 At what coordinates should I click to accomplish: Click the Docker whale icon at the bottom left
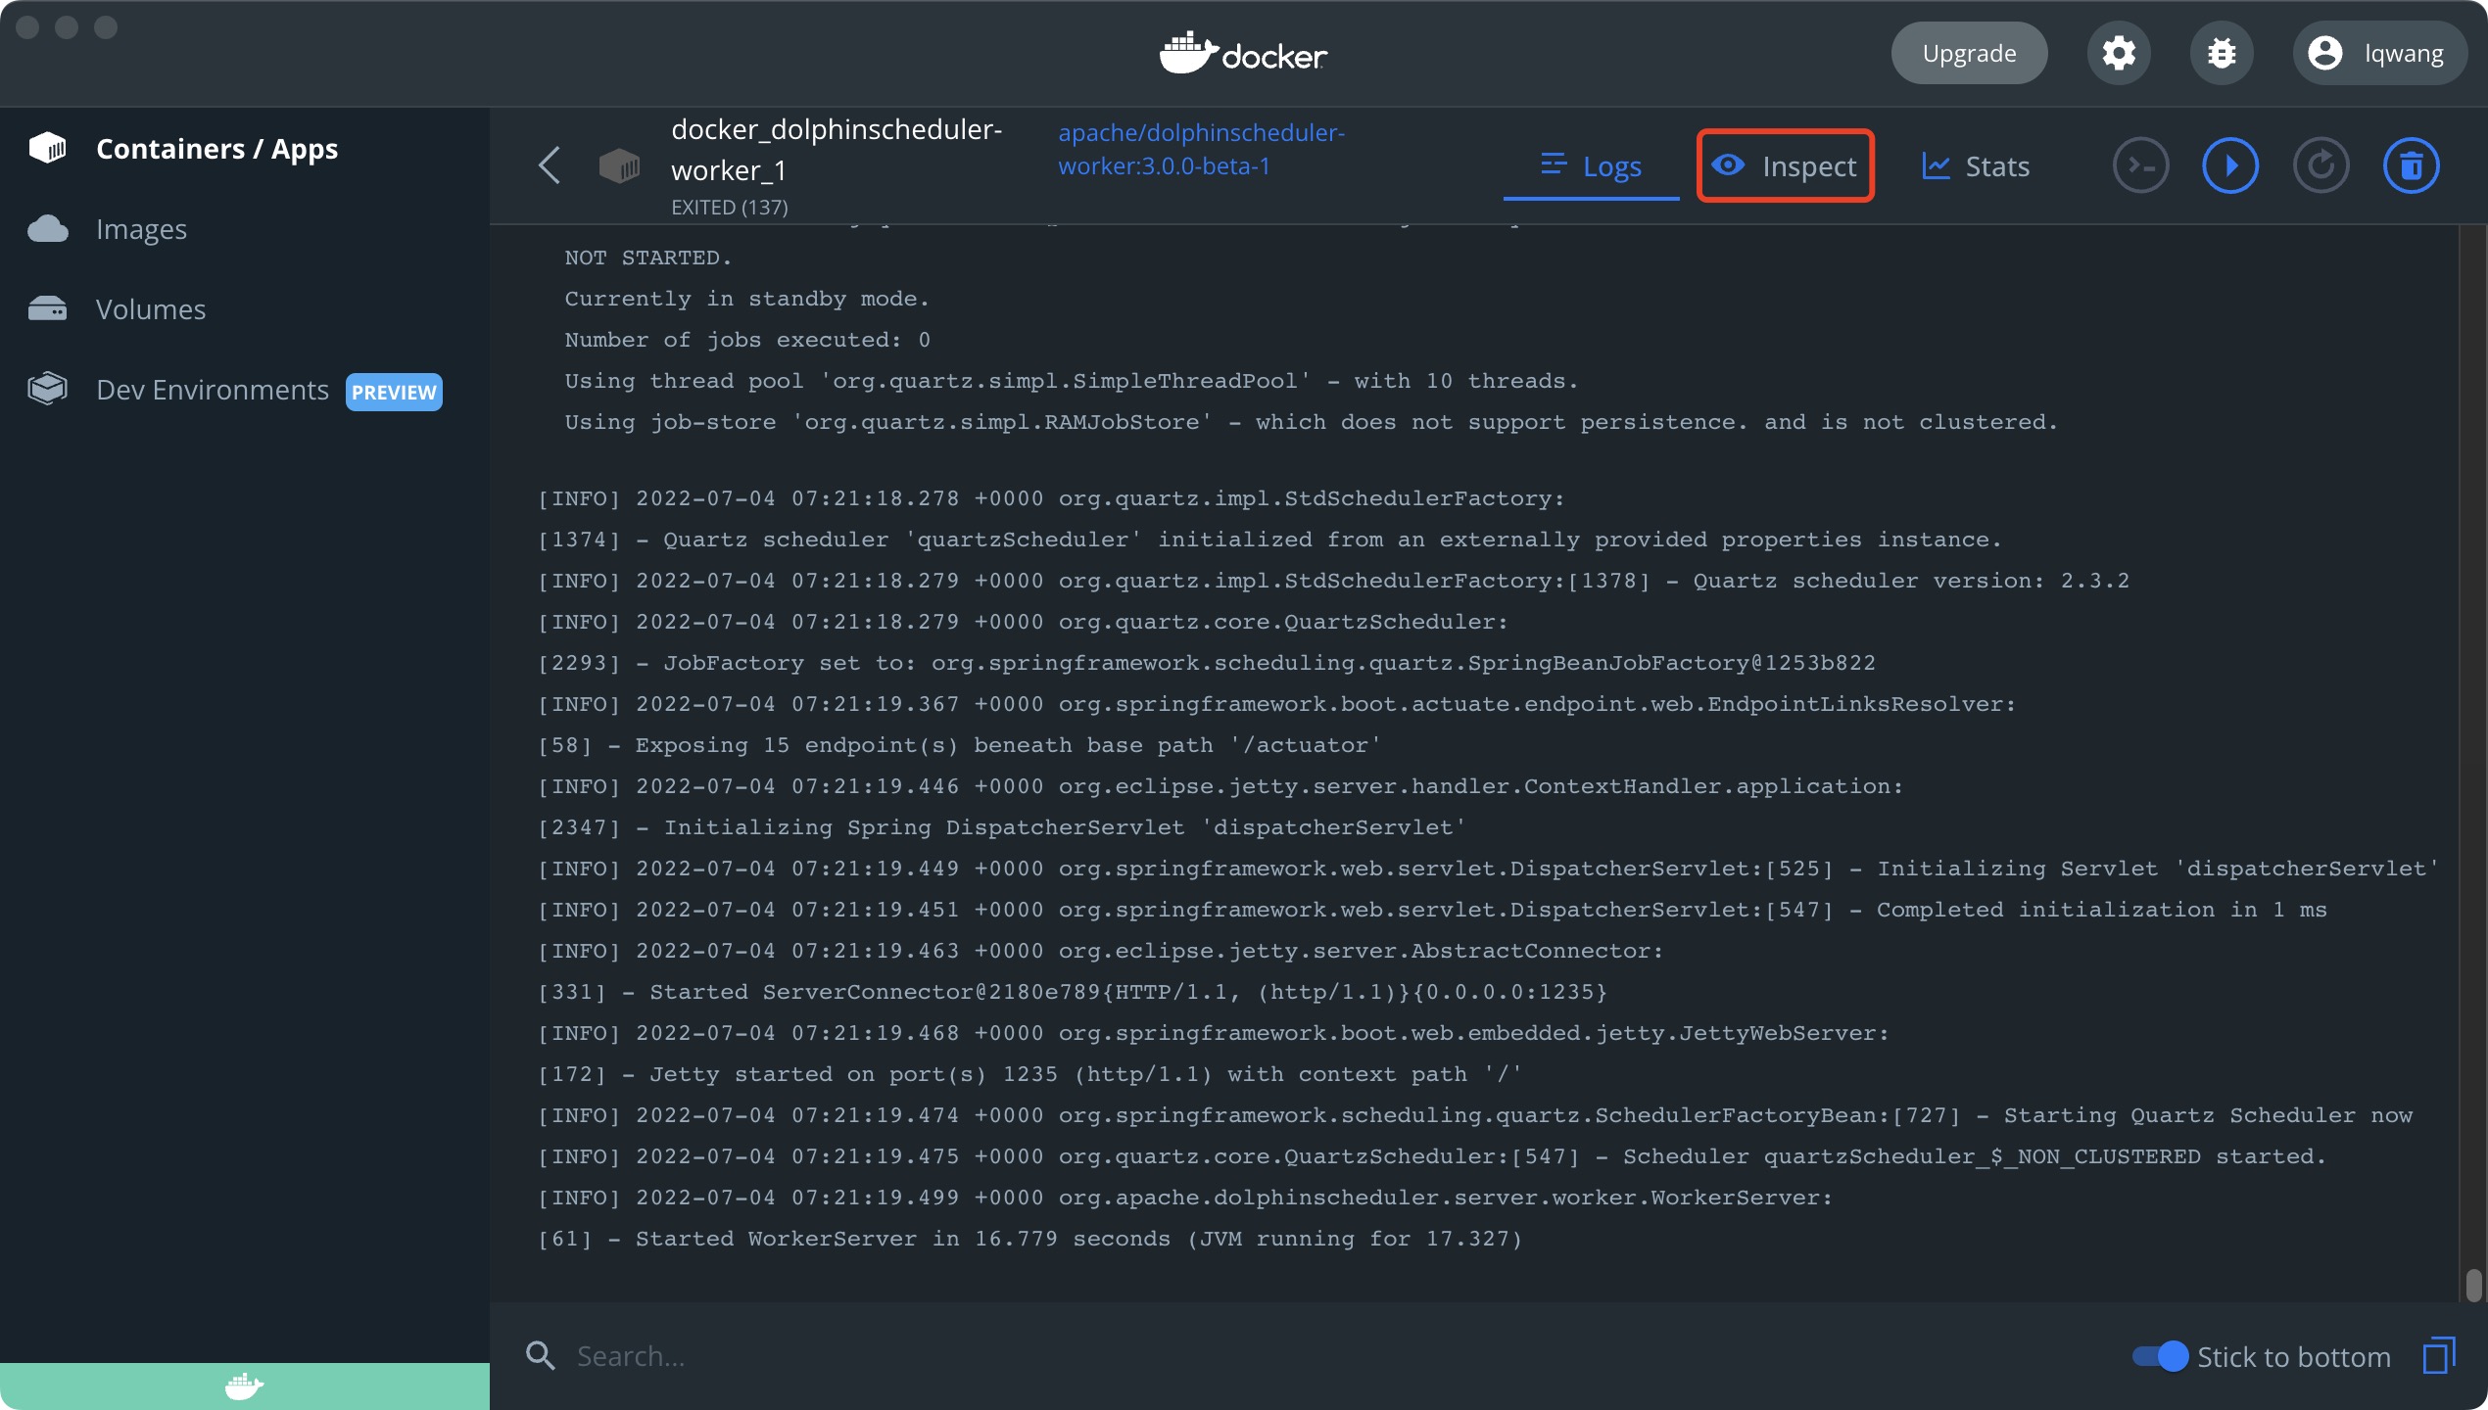click(244, 1386)
